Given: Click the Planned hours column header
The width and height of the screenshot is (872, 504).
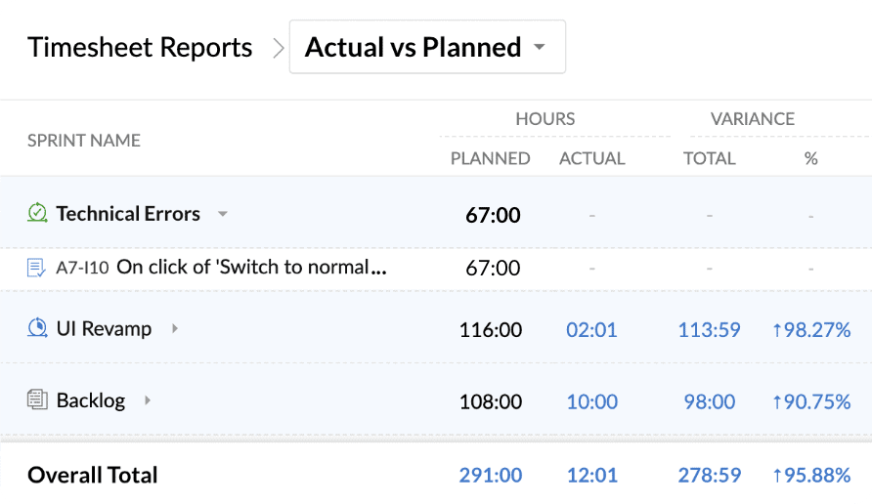Looking at the screenshot, I should [490, 158].
